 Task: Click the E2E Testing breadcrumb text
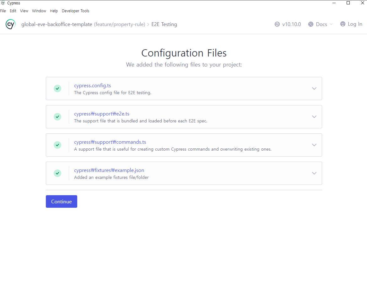click(164, 24)
